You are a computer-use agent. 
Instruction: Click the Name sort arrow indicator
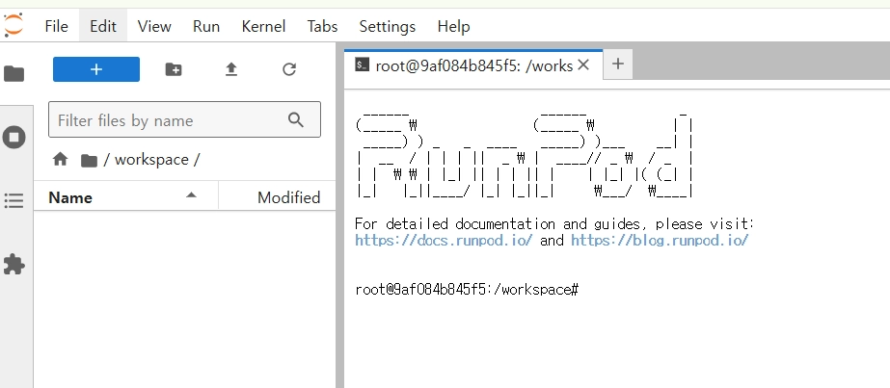191,195
